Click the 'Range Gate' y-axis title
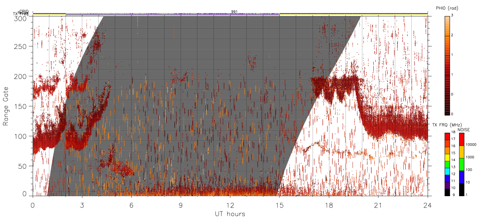This screenshot has height=222, width=481. (6, 106)
